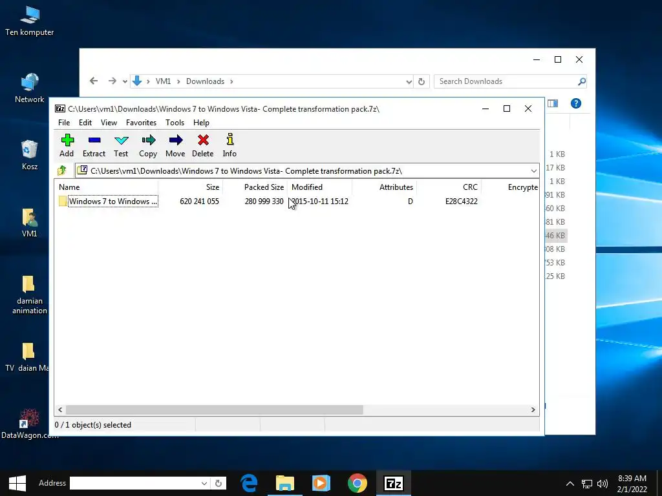The width and height of the screenshot is (662, 496).
Task: Click the Extract toolbar icon
Action: 94,145
